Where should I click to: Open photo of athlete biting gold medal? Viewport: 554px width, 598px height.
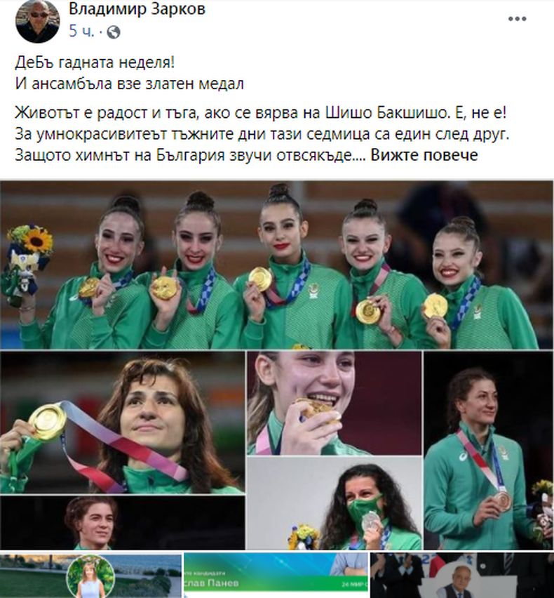point(335,403)
